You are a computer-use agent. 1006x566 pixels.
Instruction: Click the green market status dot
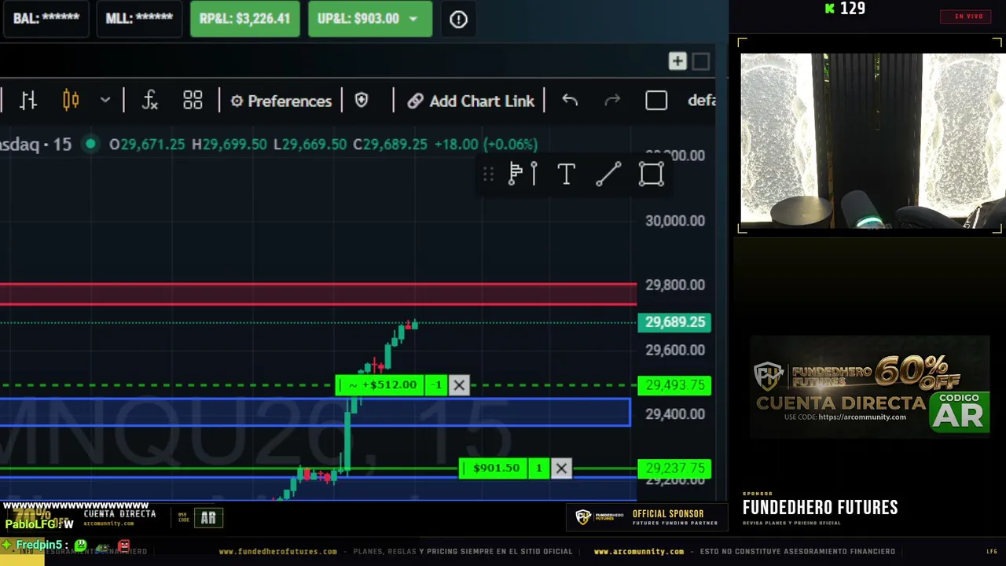91,144
